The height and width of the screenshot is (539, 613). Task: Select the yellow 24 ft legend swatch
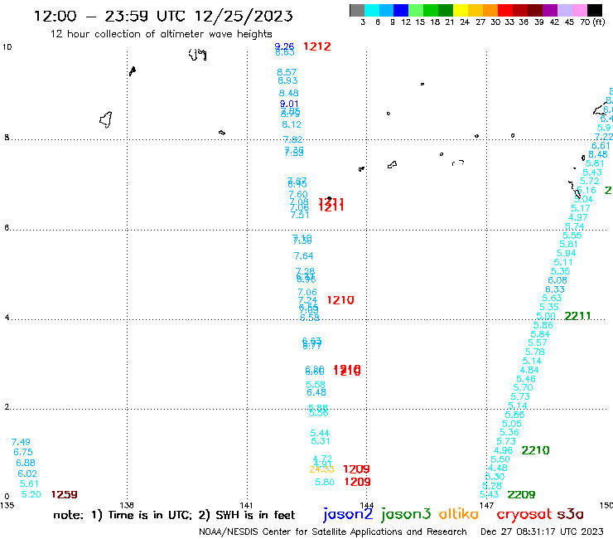point(460,10)
